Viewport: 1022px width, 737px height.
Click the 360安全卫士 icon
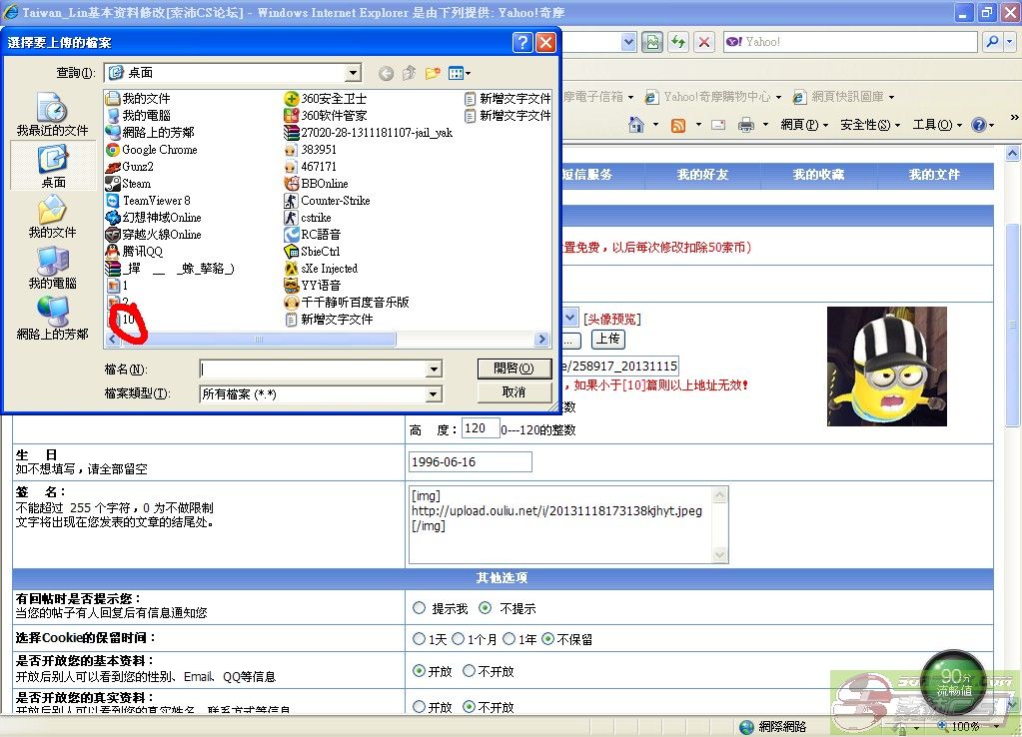click(x=292, y=99)
